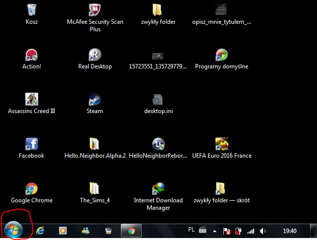
Task: Open the PL language selector
Action: (x=192, y=230)
